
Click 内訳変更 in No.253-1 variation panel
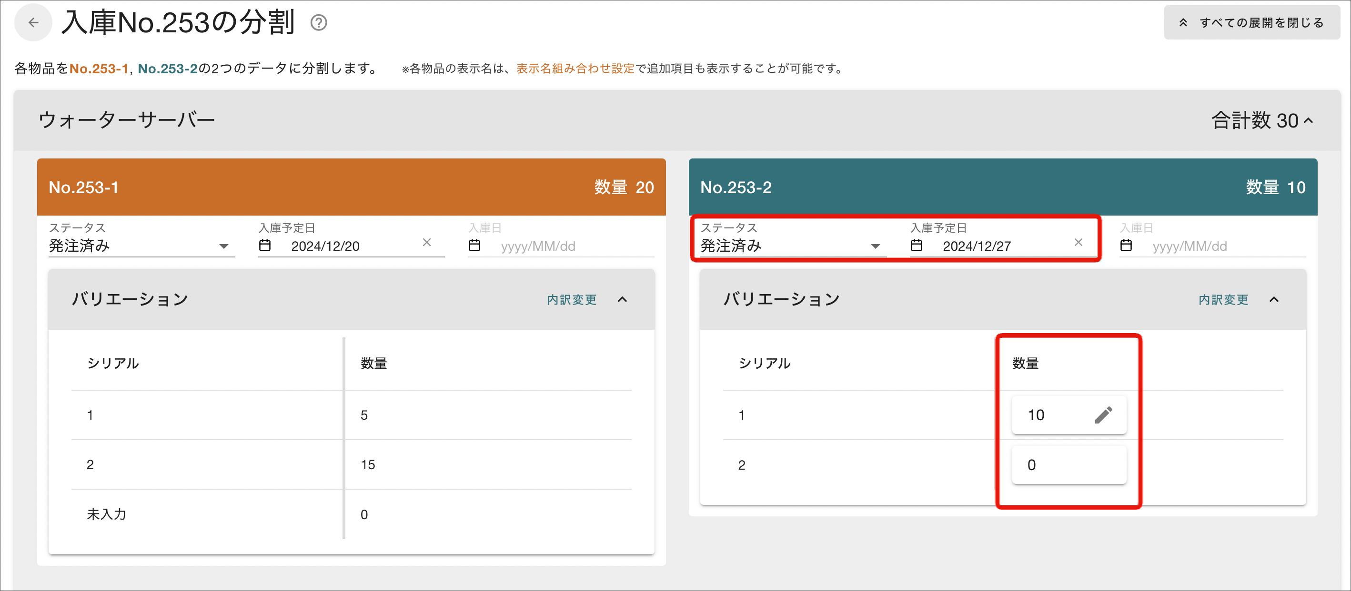click(572, 300)
